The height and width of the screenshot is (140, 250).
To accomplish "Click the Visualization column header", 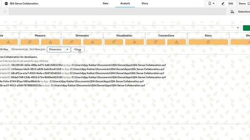I will [x=124, y=35].
